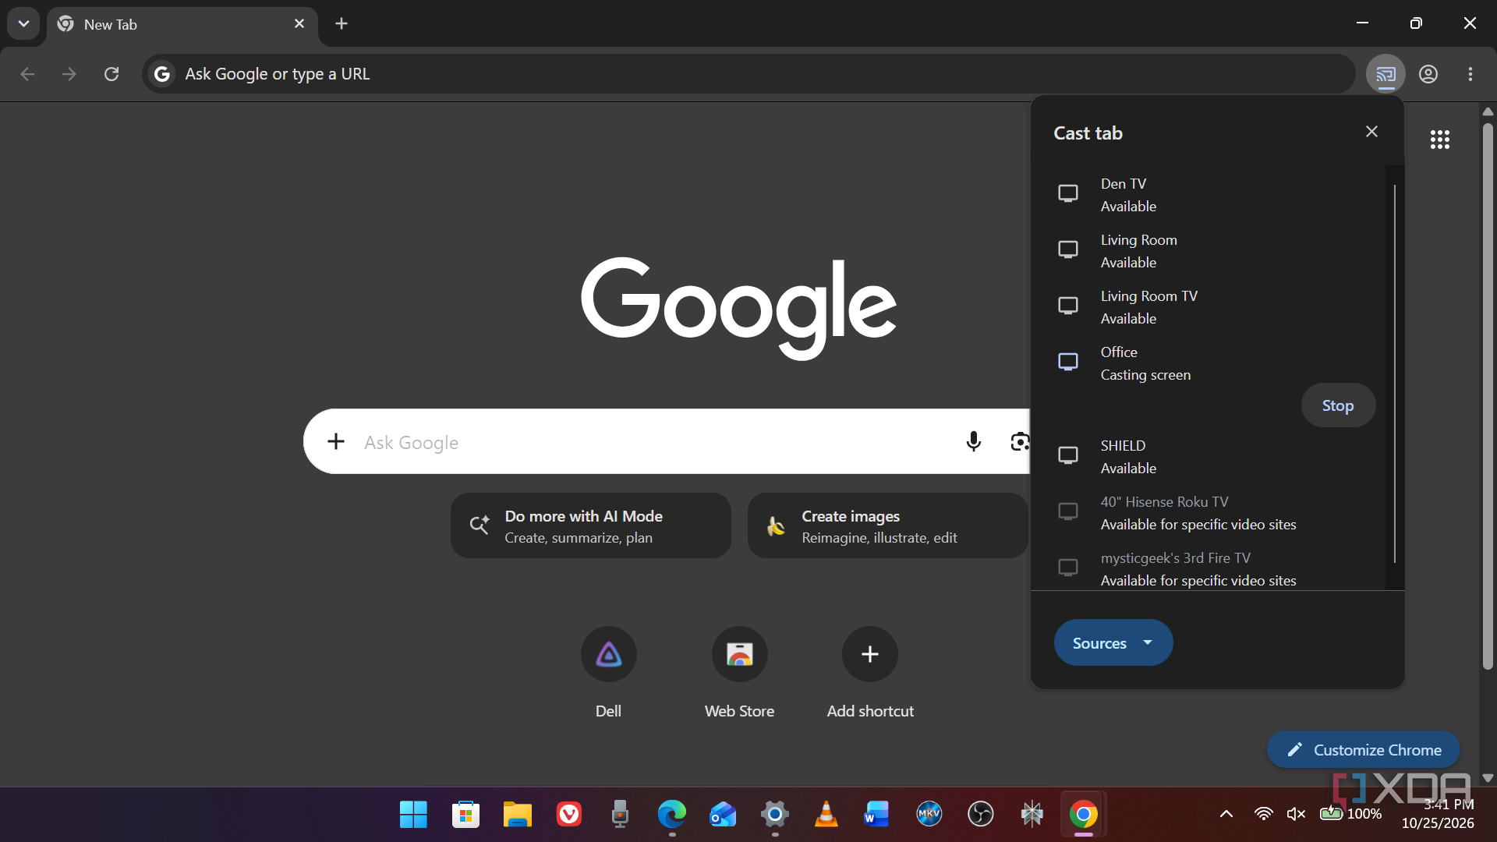
Task: Open Do more with AI Mode card
Action: [591, 525]
